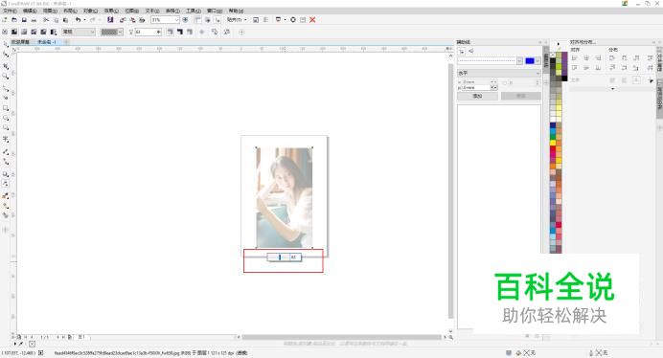Select the Text tool in toolbox
The image size is (663, 358).
click(x=6, y=139)
